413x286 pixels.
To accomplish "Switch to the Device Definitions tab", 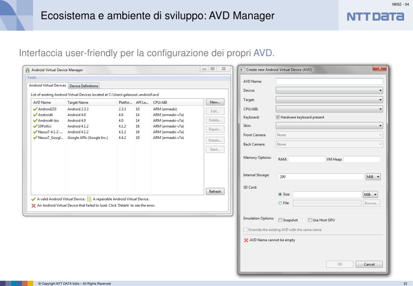I will tap(84, 86).
